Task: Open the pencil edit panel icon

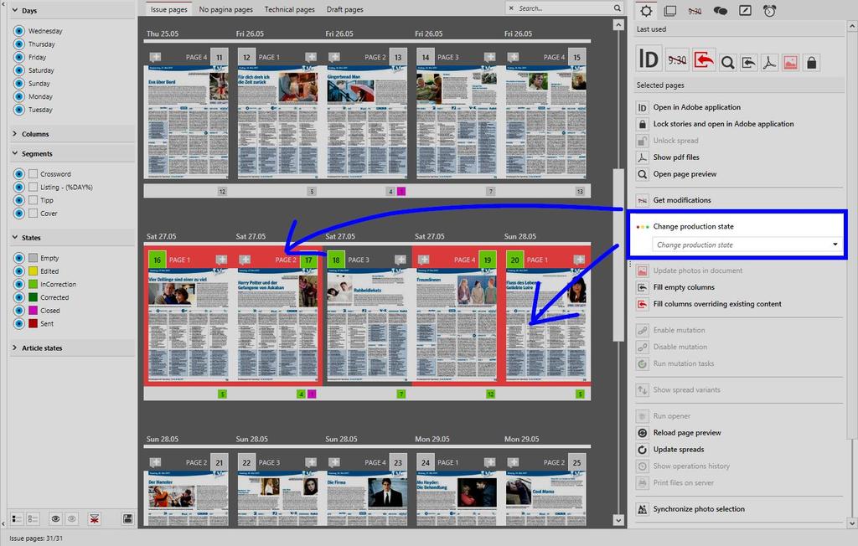Action: (745, 10)
